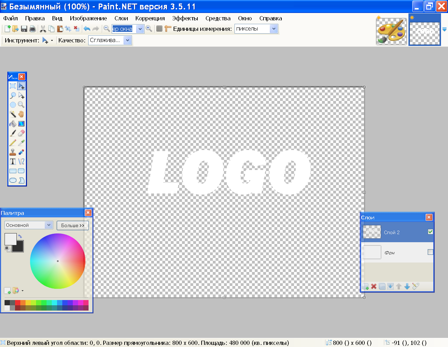Open the zoom level dropdown
448x347 pixels.
tap(140, 29)
